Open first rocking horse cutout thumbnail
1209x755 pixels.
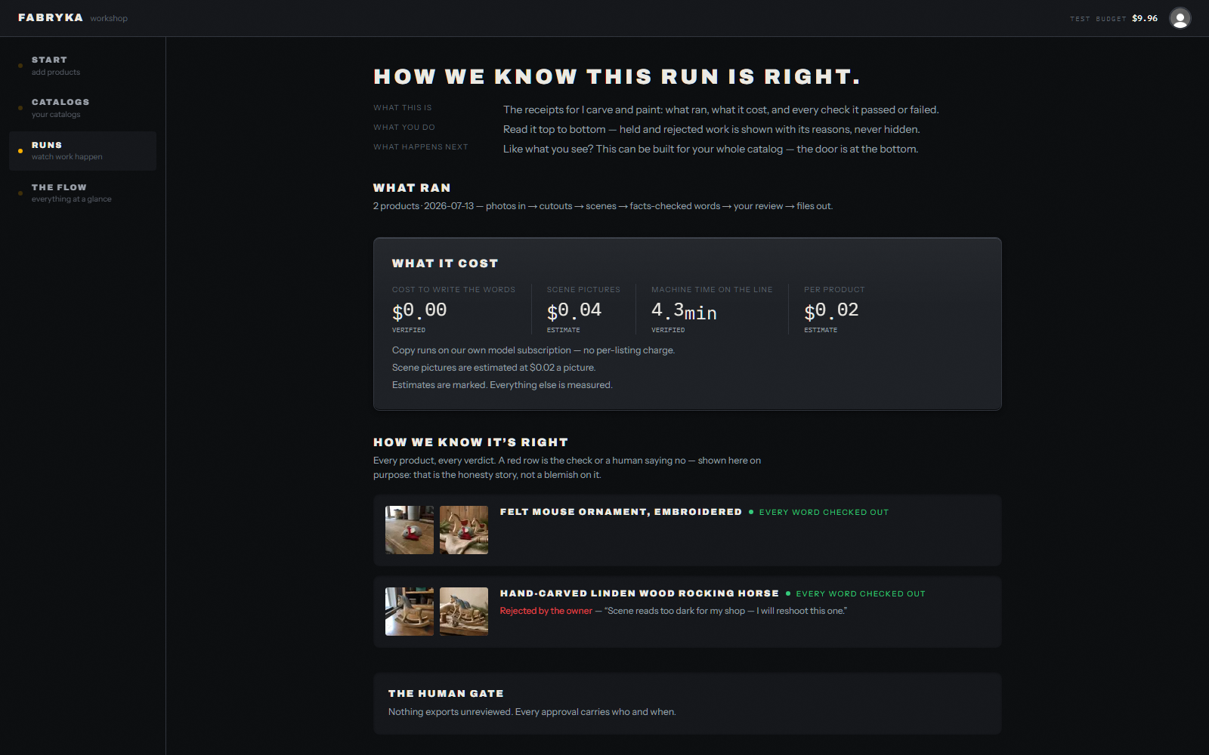click(410, 612)
